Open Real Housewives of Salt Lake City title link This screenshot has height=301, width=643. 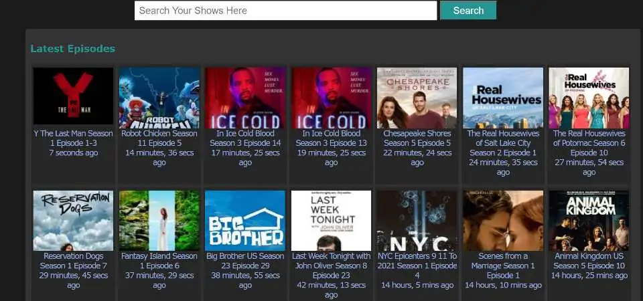[503, 143]
